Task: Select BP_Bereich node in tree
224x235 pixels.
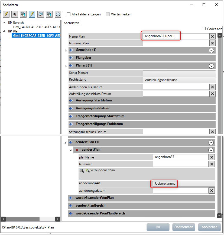Action: pyautogui.click(x=16, y=23)
